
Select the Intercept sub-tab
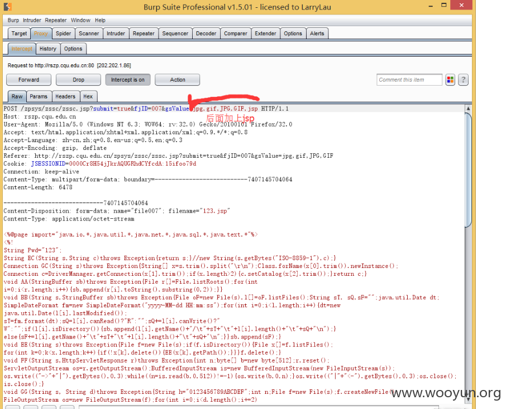pyautogui.click(x=22, y=49)
